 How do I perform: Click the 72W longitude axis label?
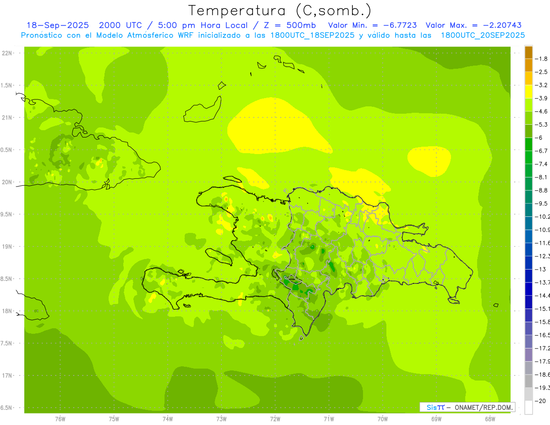(x=275, y=419)
